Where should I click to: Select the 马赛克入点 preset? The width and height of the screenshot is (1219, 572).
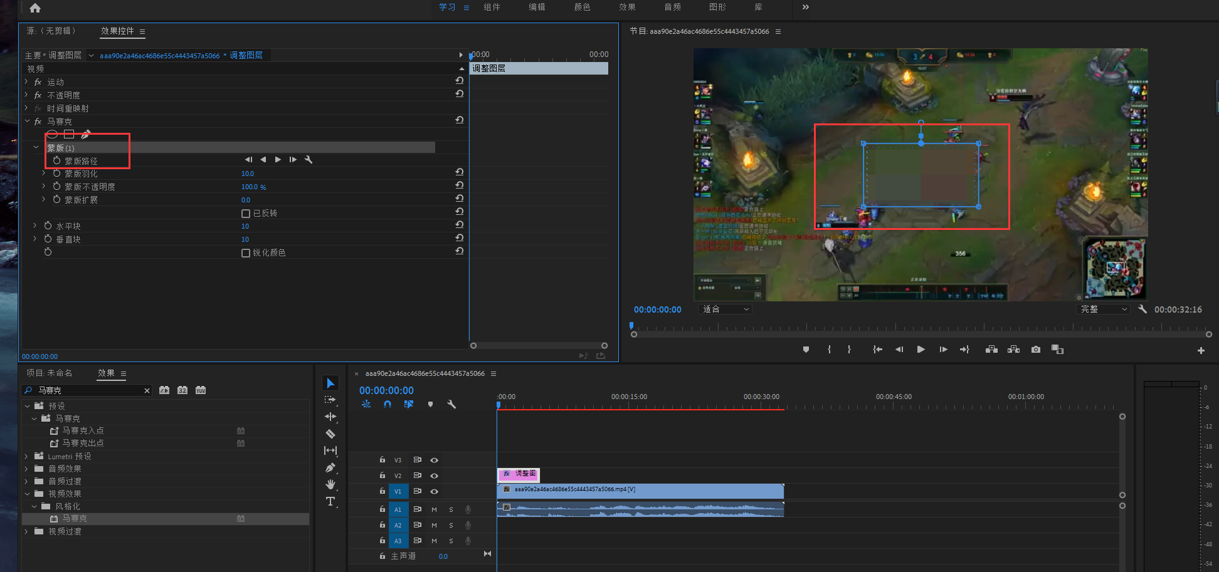tap(82, 430)
